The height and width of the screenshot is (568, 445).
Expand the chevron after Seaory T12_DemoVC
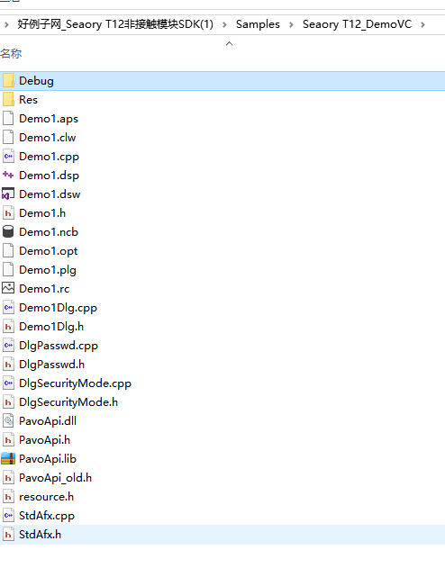click(x=422, y=24)
